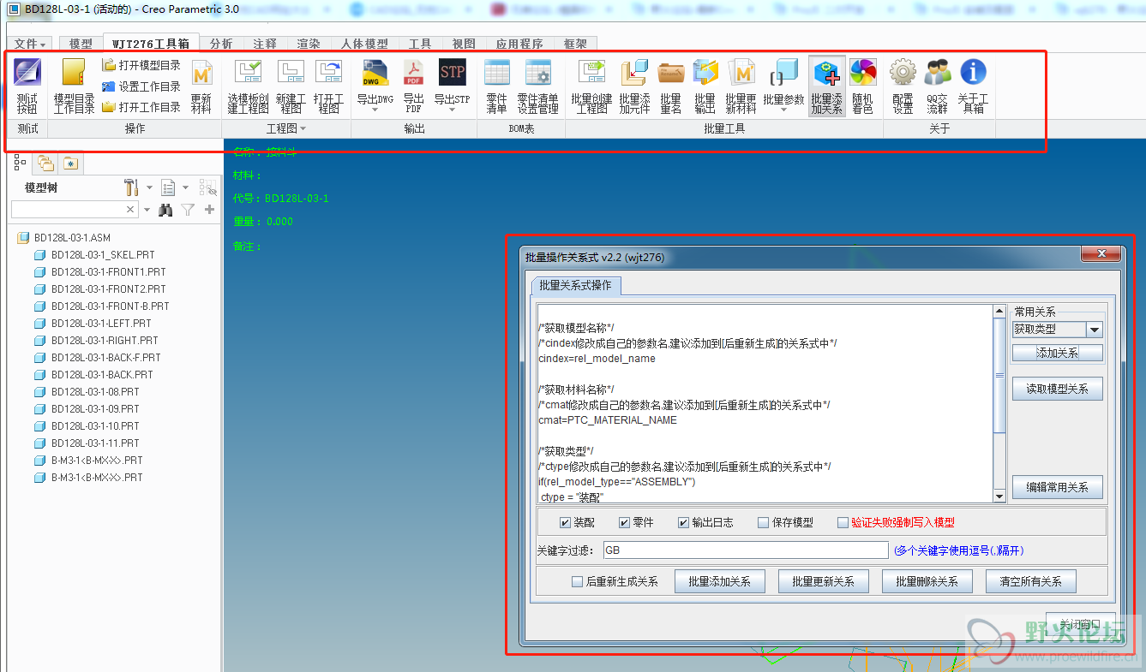Click the 读取模型关系 button
Screen dimensions: 1146x672
1057,389
